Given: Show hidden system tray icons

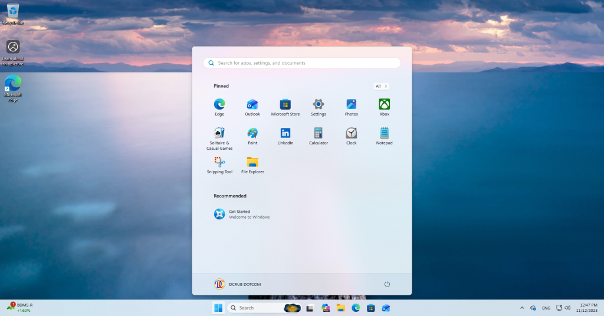Looking at the screenshot, I should [522, 308].
